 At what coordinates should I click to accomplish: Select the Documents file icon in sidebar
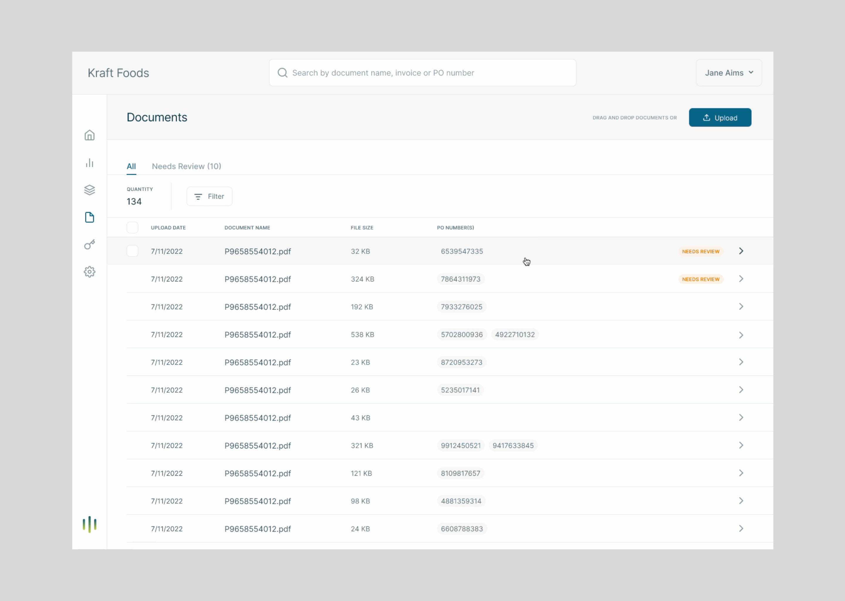[89, 218]
